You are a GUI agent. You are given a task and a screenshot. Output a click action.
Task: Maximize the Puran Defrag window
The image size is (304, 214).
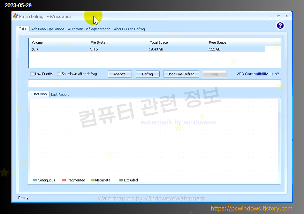coord(279,16)
